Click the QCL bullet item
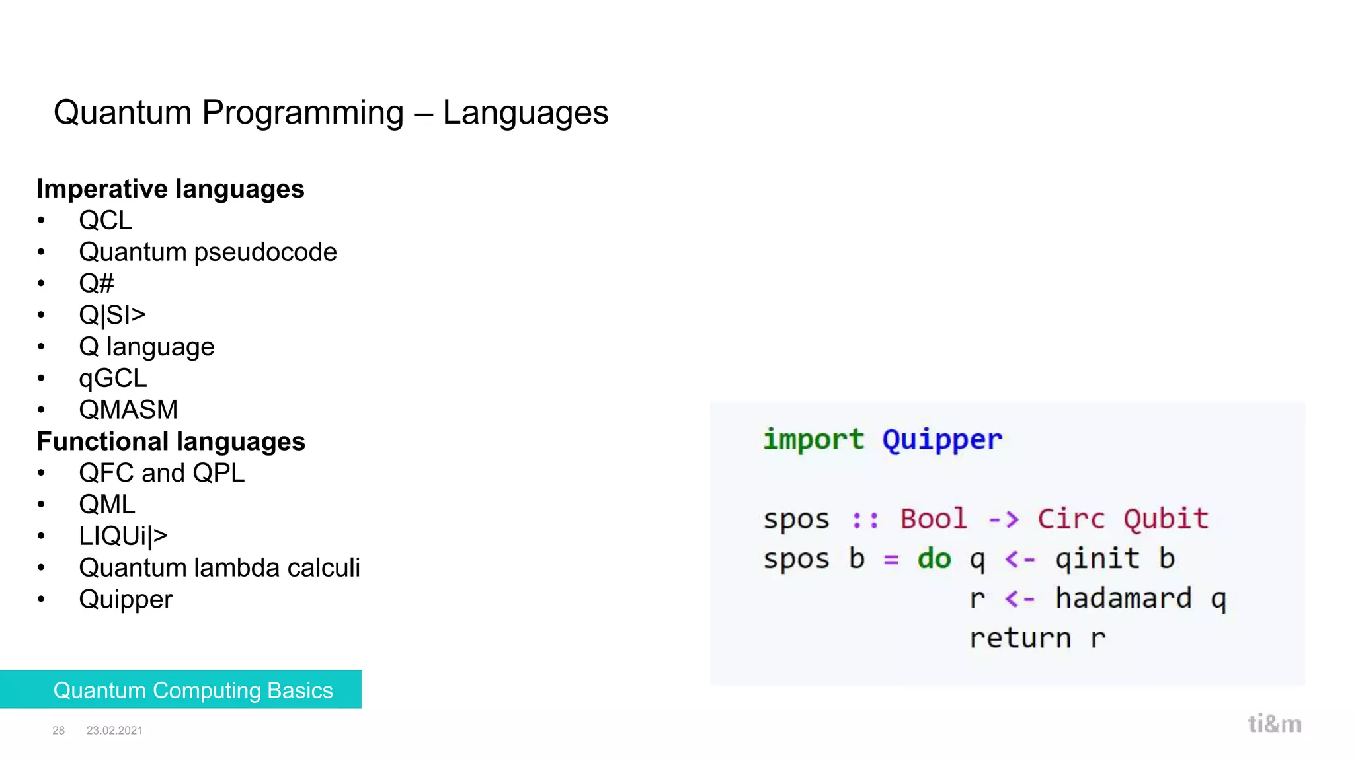Viewport: 1354px width, 761px height. [x=106, y=220]
